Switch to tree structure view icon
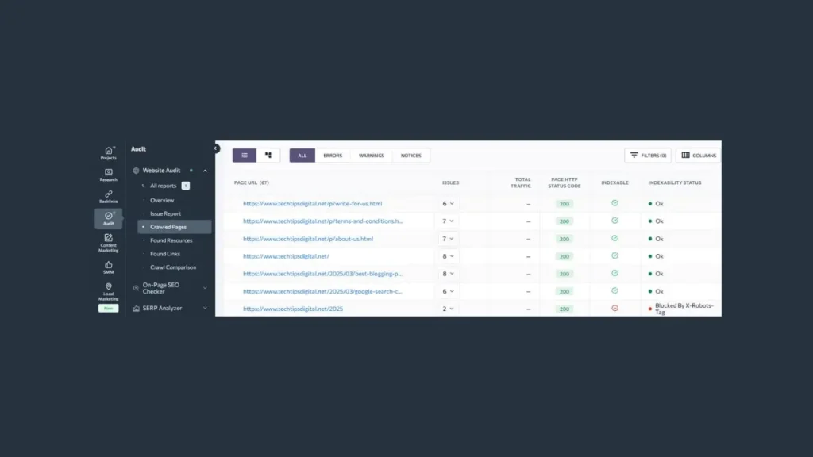Screen dimensions: 813x457 pos(268,155)
